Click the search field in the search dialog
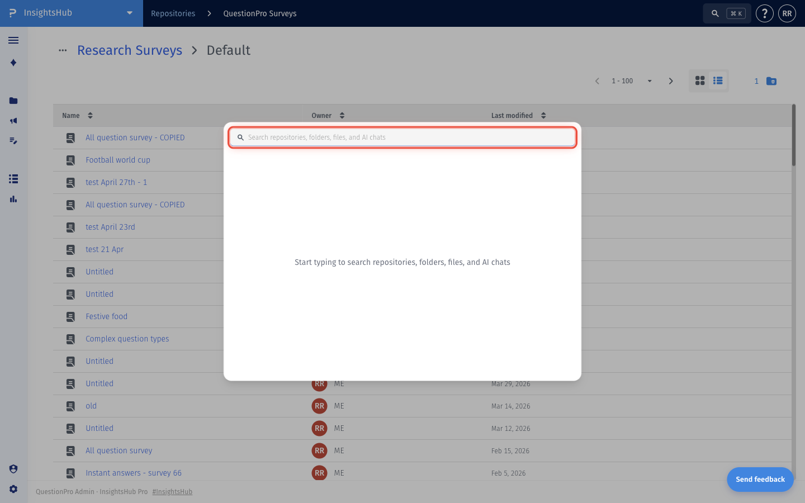Image resolution: width=805 pixels, height=503 pixels. [x=402, y=137]
